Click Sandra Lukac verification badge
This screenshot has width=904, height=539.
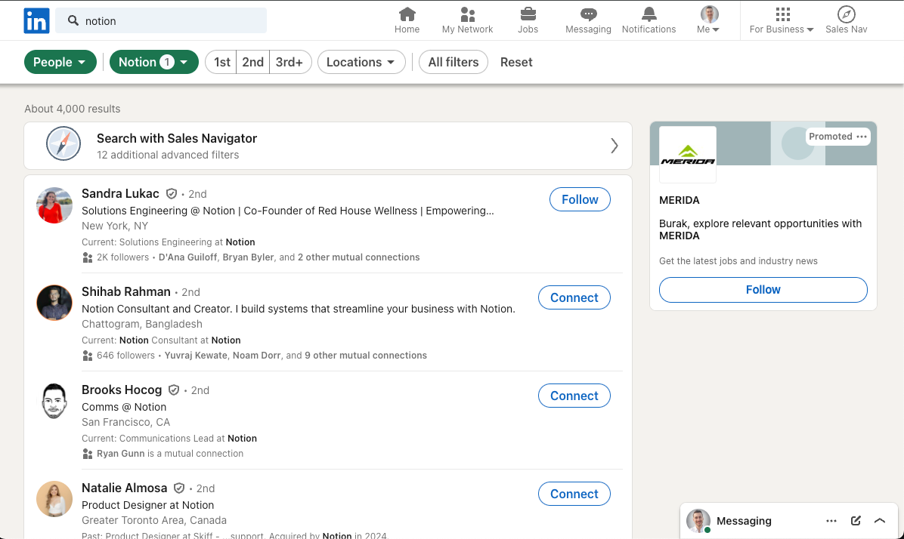click(x=172, y=194)
